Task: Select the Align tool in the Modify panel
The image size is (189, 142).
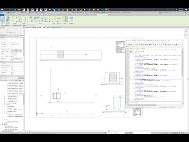Action: point(31,18)
